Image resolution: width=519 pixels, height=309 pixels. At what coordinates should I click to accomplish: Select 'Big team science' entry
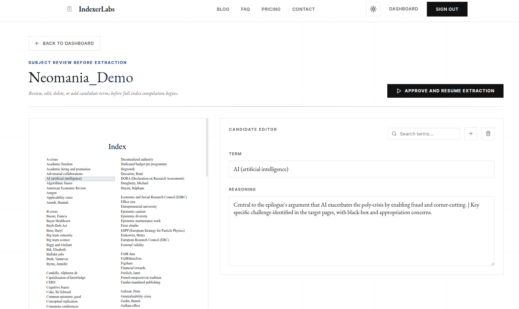58,240
